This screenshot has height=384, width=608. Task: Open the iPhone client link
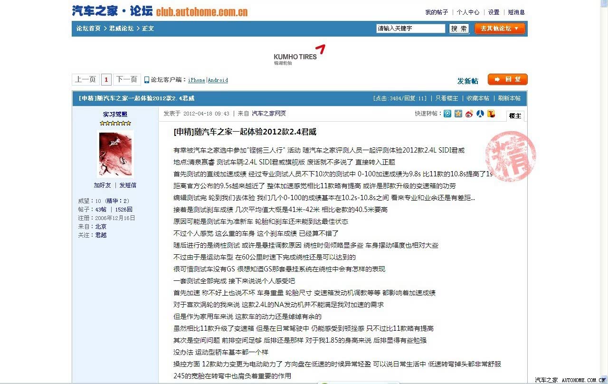tap(197, 80)
